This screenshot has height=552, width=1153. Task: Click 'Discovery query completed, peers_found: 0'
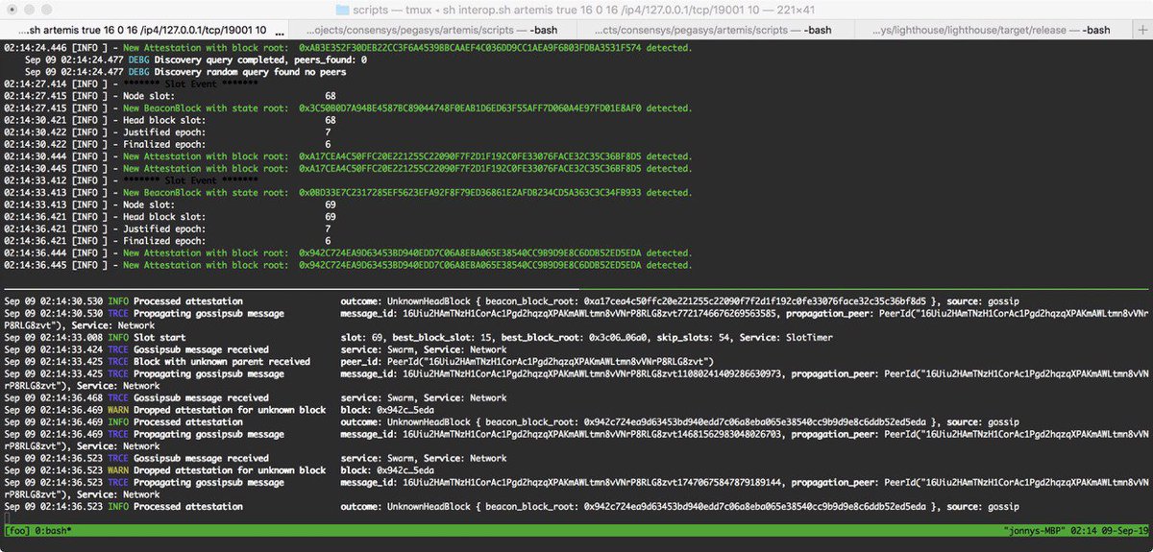260,59
